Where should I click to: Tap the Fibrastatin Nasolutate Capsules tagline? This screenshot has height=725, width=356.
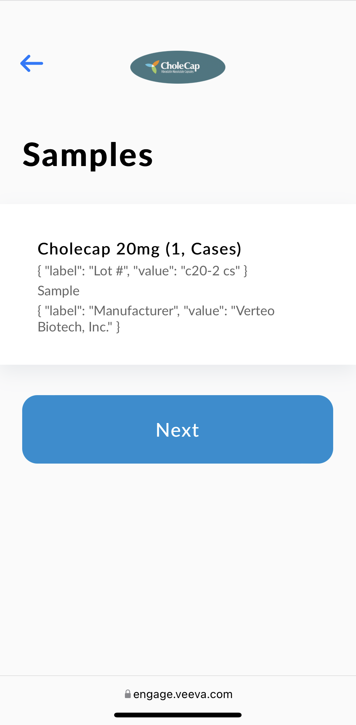(x=178, y=72)
